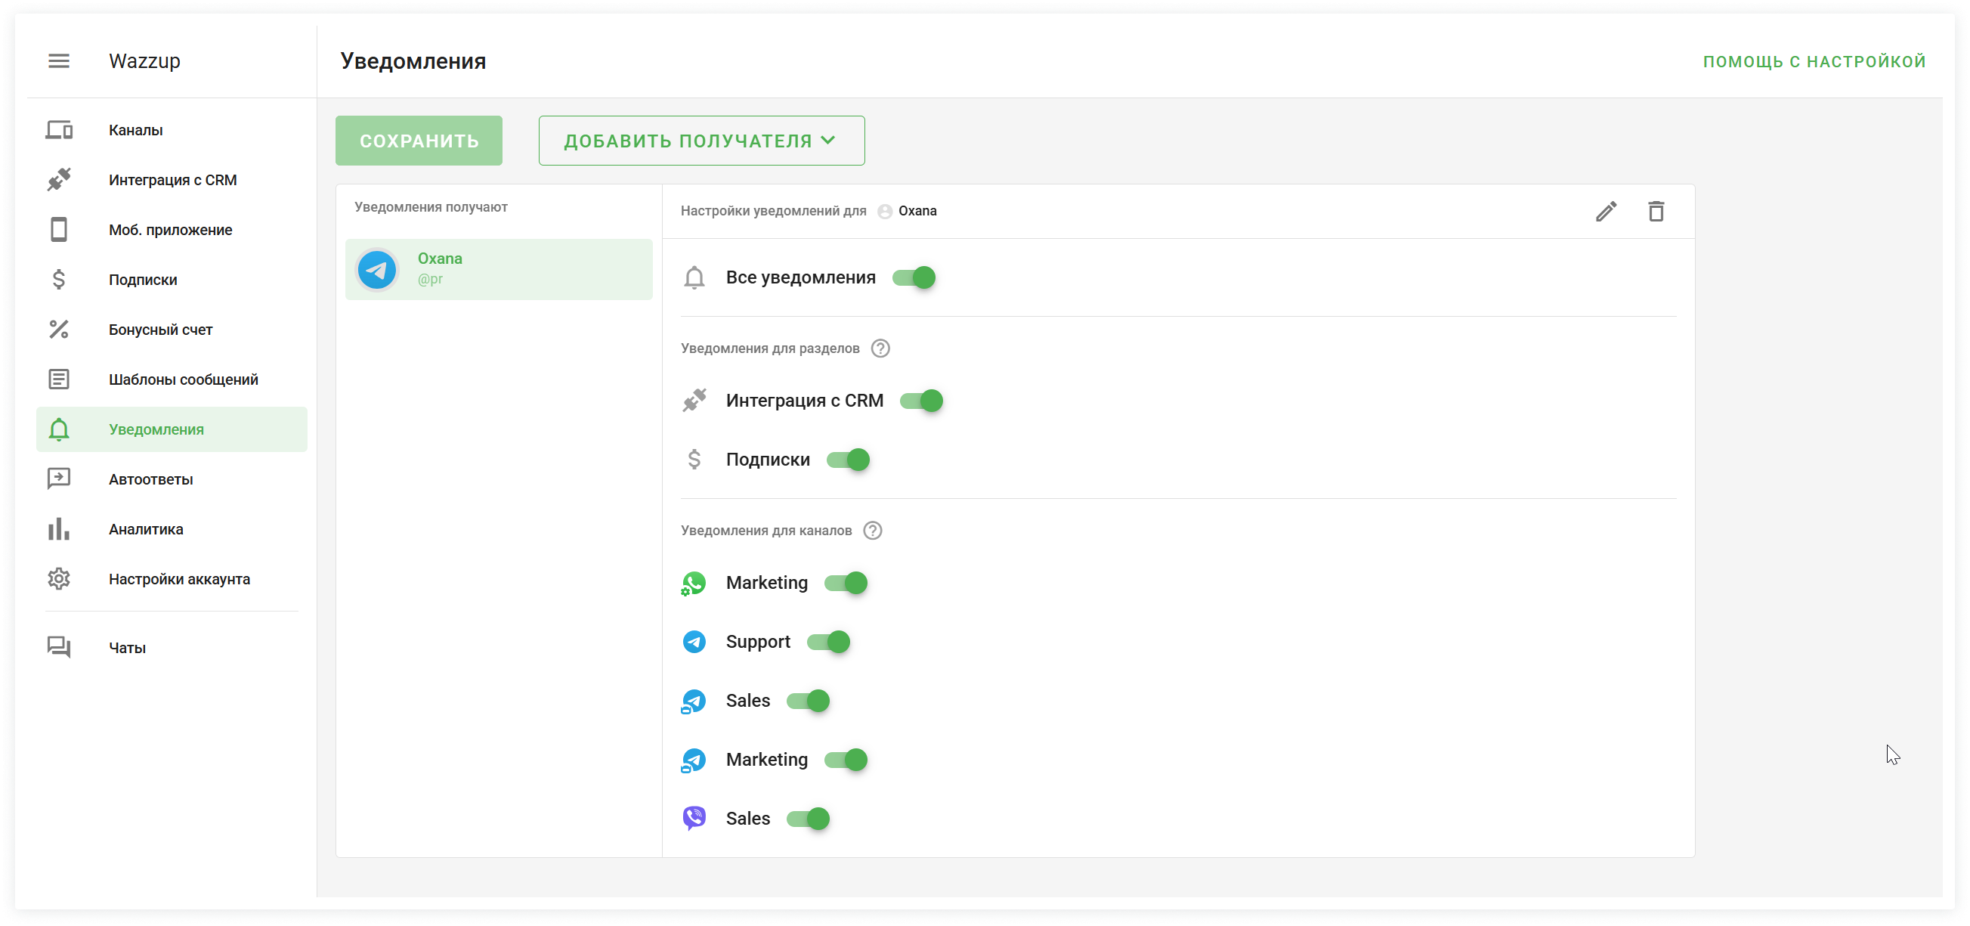
Task: Click the mobile app phone icon
Action: point(59,230)
